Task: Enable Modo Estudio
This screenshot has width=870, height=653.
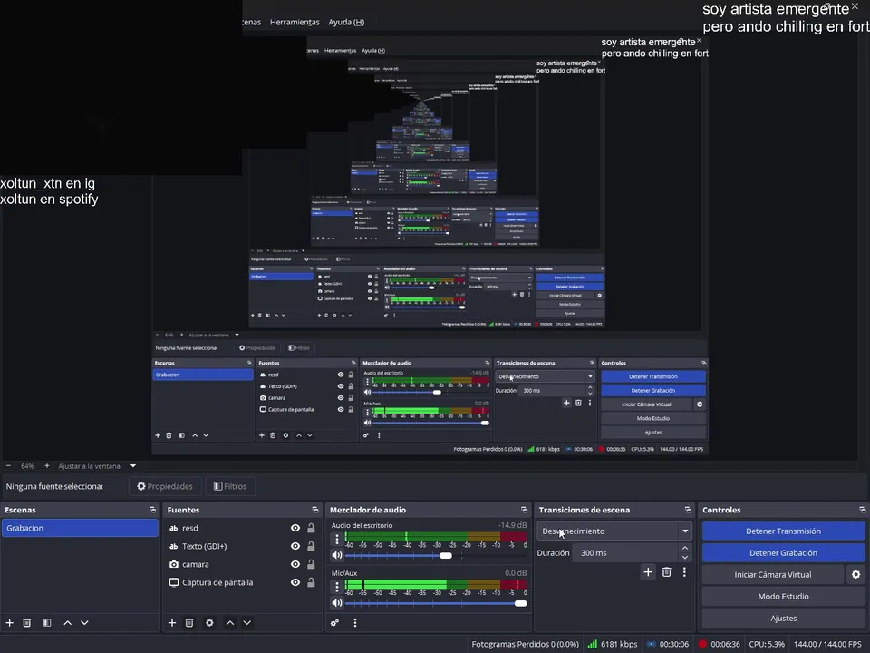Action: (x=783, y=597)
